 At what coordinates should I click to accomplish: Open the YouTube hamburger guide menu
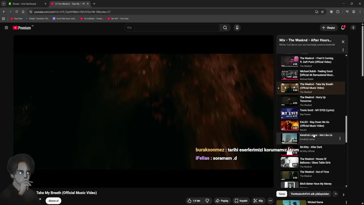tap(6, 28)
